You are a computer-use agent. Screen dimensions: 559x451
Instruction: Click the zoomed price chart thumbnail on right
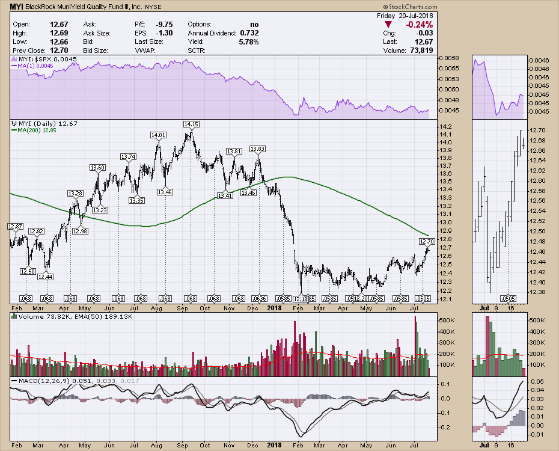(x=499, y=210)
